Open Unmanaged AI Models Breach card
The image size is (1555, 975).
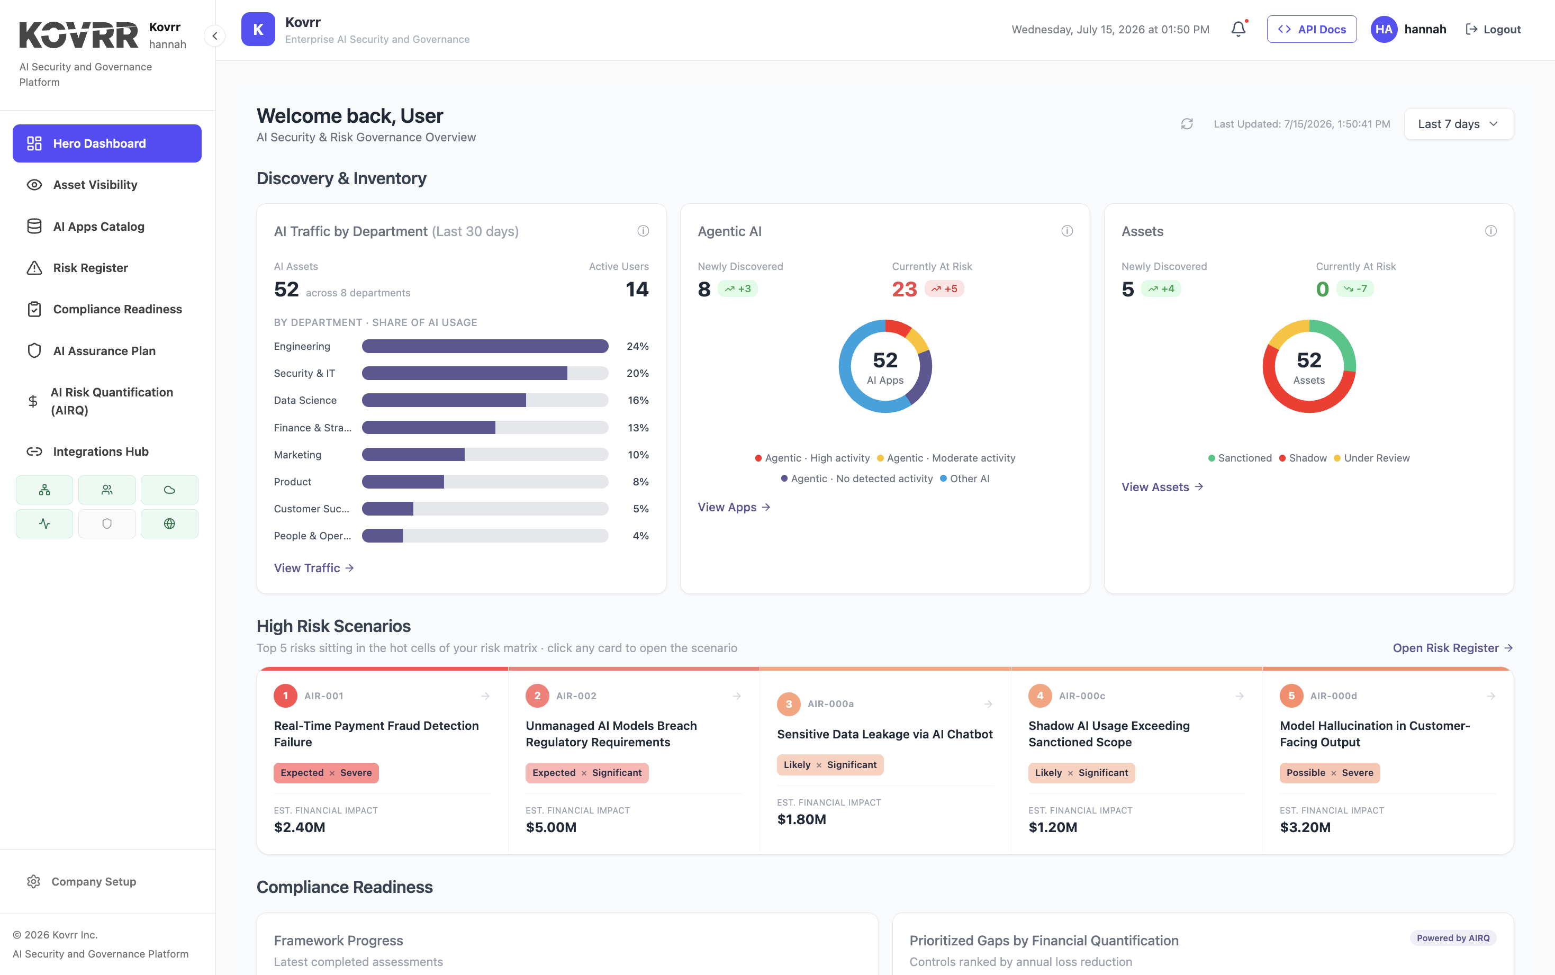[634, 761]
